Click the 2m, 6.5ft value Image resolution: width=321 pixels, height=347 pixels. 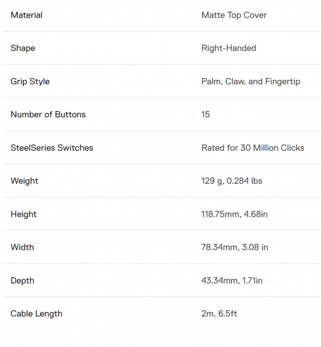point(219,313)
